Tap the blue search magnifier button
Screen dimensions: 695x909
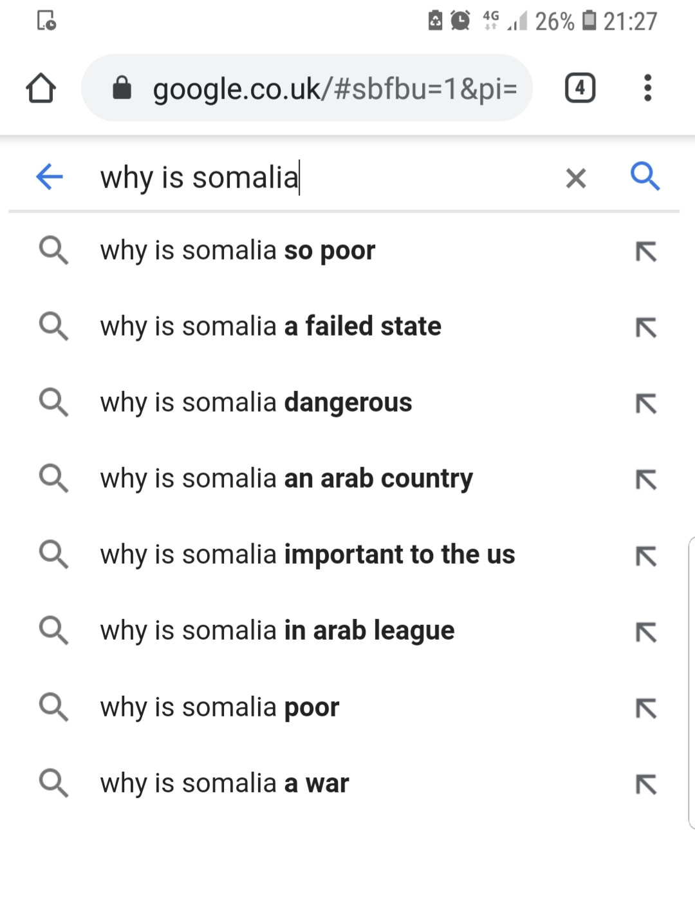(645, 177)
